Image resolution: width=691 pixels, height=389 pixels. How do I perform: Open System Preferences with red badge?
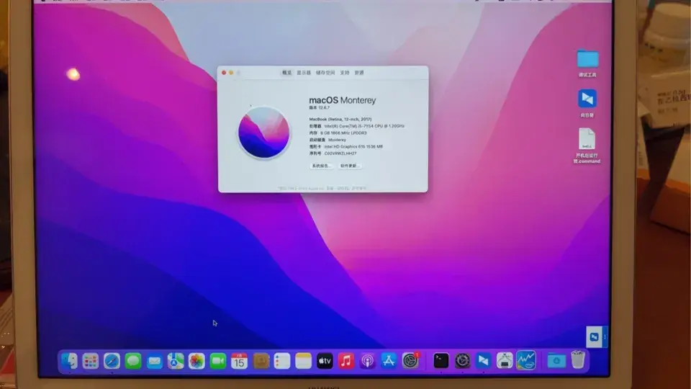pyautogui.click(x=410, y=361)
